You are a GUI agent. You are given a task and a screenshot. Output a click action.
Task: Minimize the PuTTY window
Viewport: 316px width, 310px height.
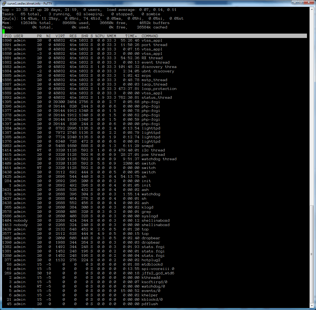(295, 2)
